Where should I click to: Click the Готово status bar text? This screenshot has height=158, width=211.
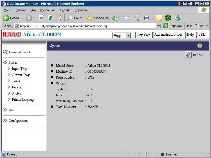pos(12,155)
